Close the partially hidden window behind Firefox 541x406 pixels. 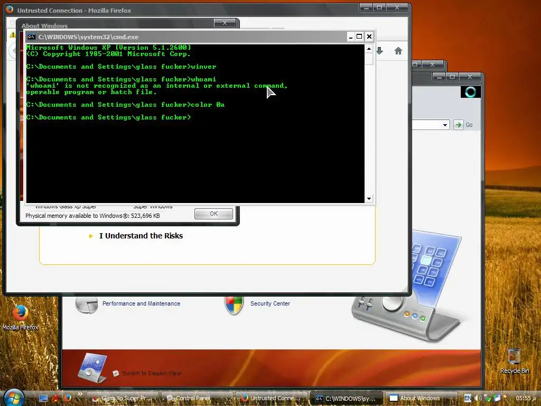point(432,64)
